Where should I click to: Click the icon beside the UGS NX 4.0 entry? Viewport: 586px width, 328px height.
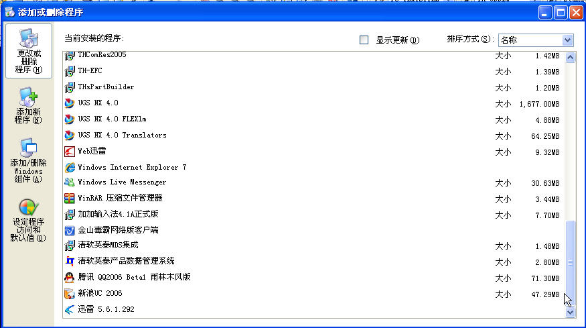[70, 103]
